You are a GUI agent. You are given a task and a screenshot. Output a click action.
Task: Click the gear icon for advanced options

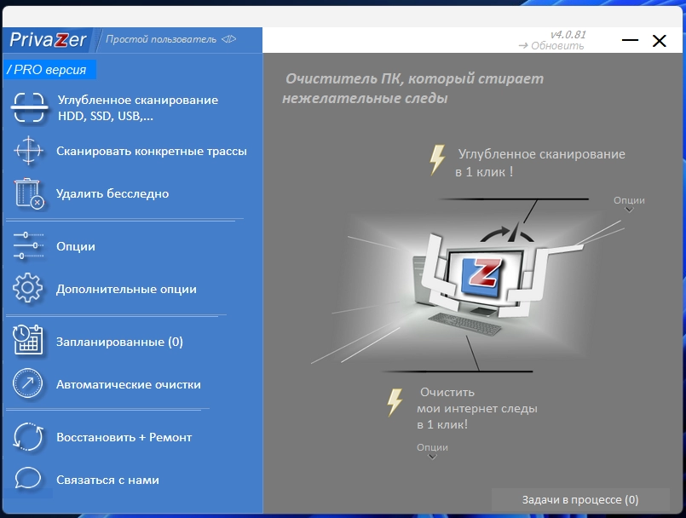(x=27, y=288)
